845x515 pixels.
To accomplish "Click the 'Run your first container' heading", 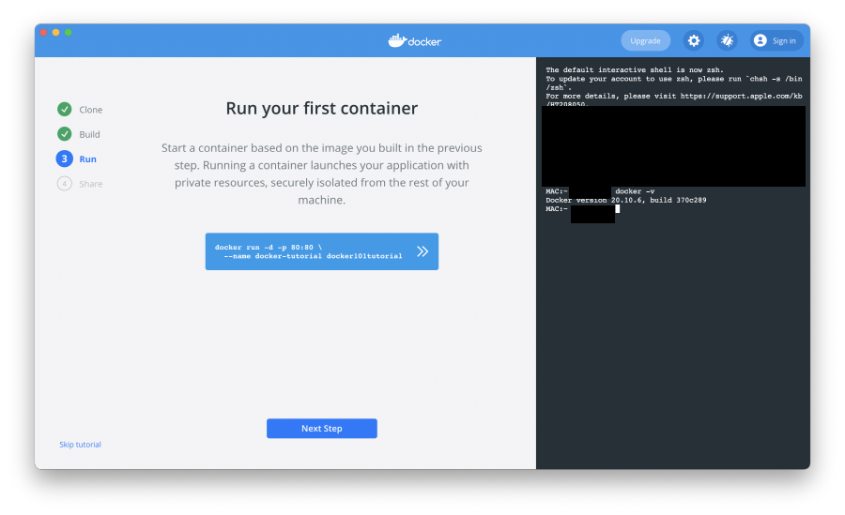I will pos(322,108).
